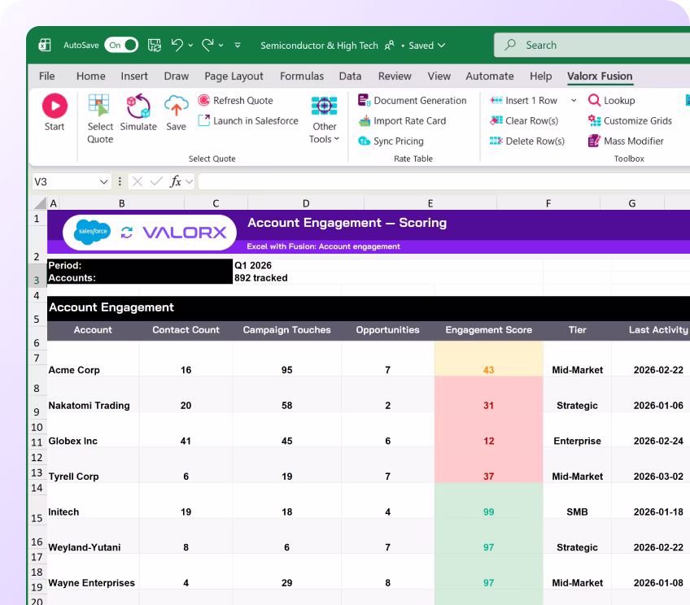Select all cells via corner triangle
The image size is (690, 605).
click(x=40, y=203)
